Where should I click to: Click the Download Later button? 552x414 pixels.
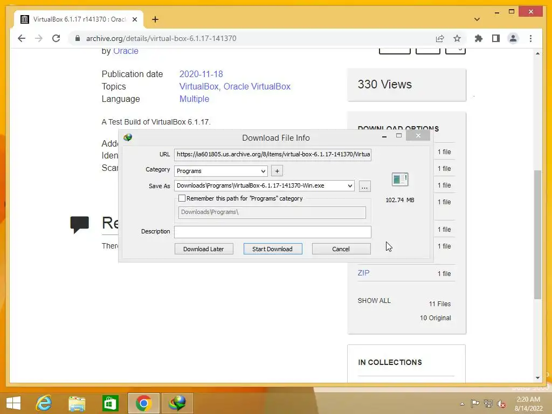(204, 249)
